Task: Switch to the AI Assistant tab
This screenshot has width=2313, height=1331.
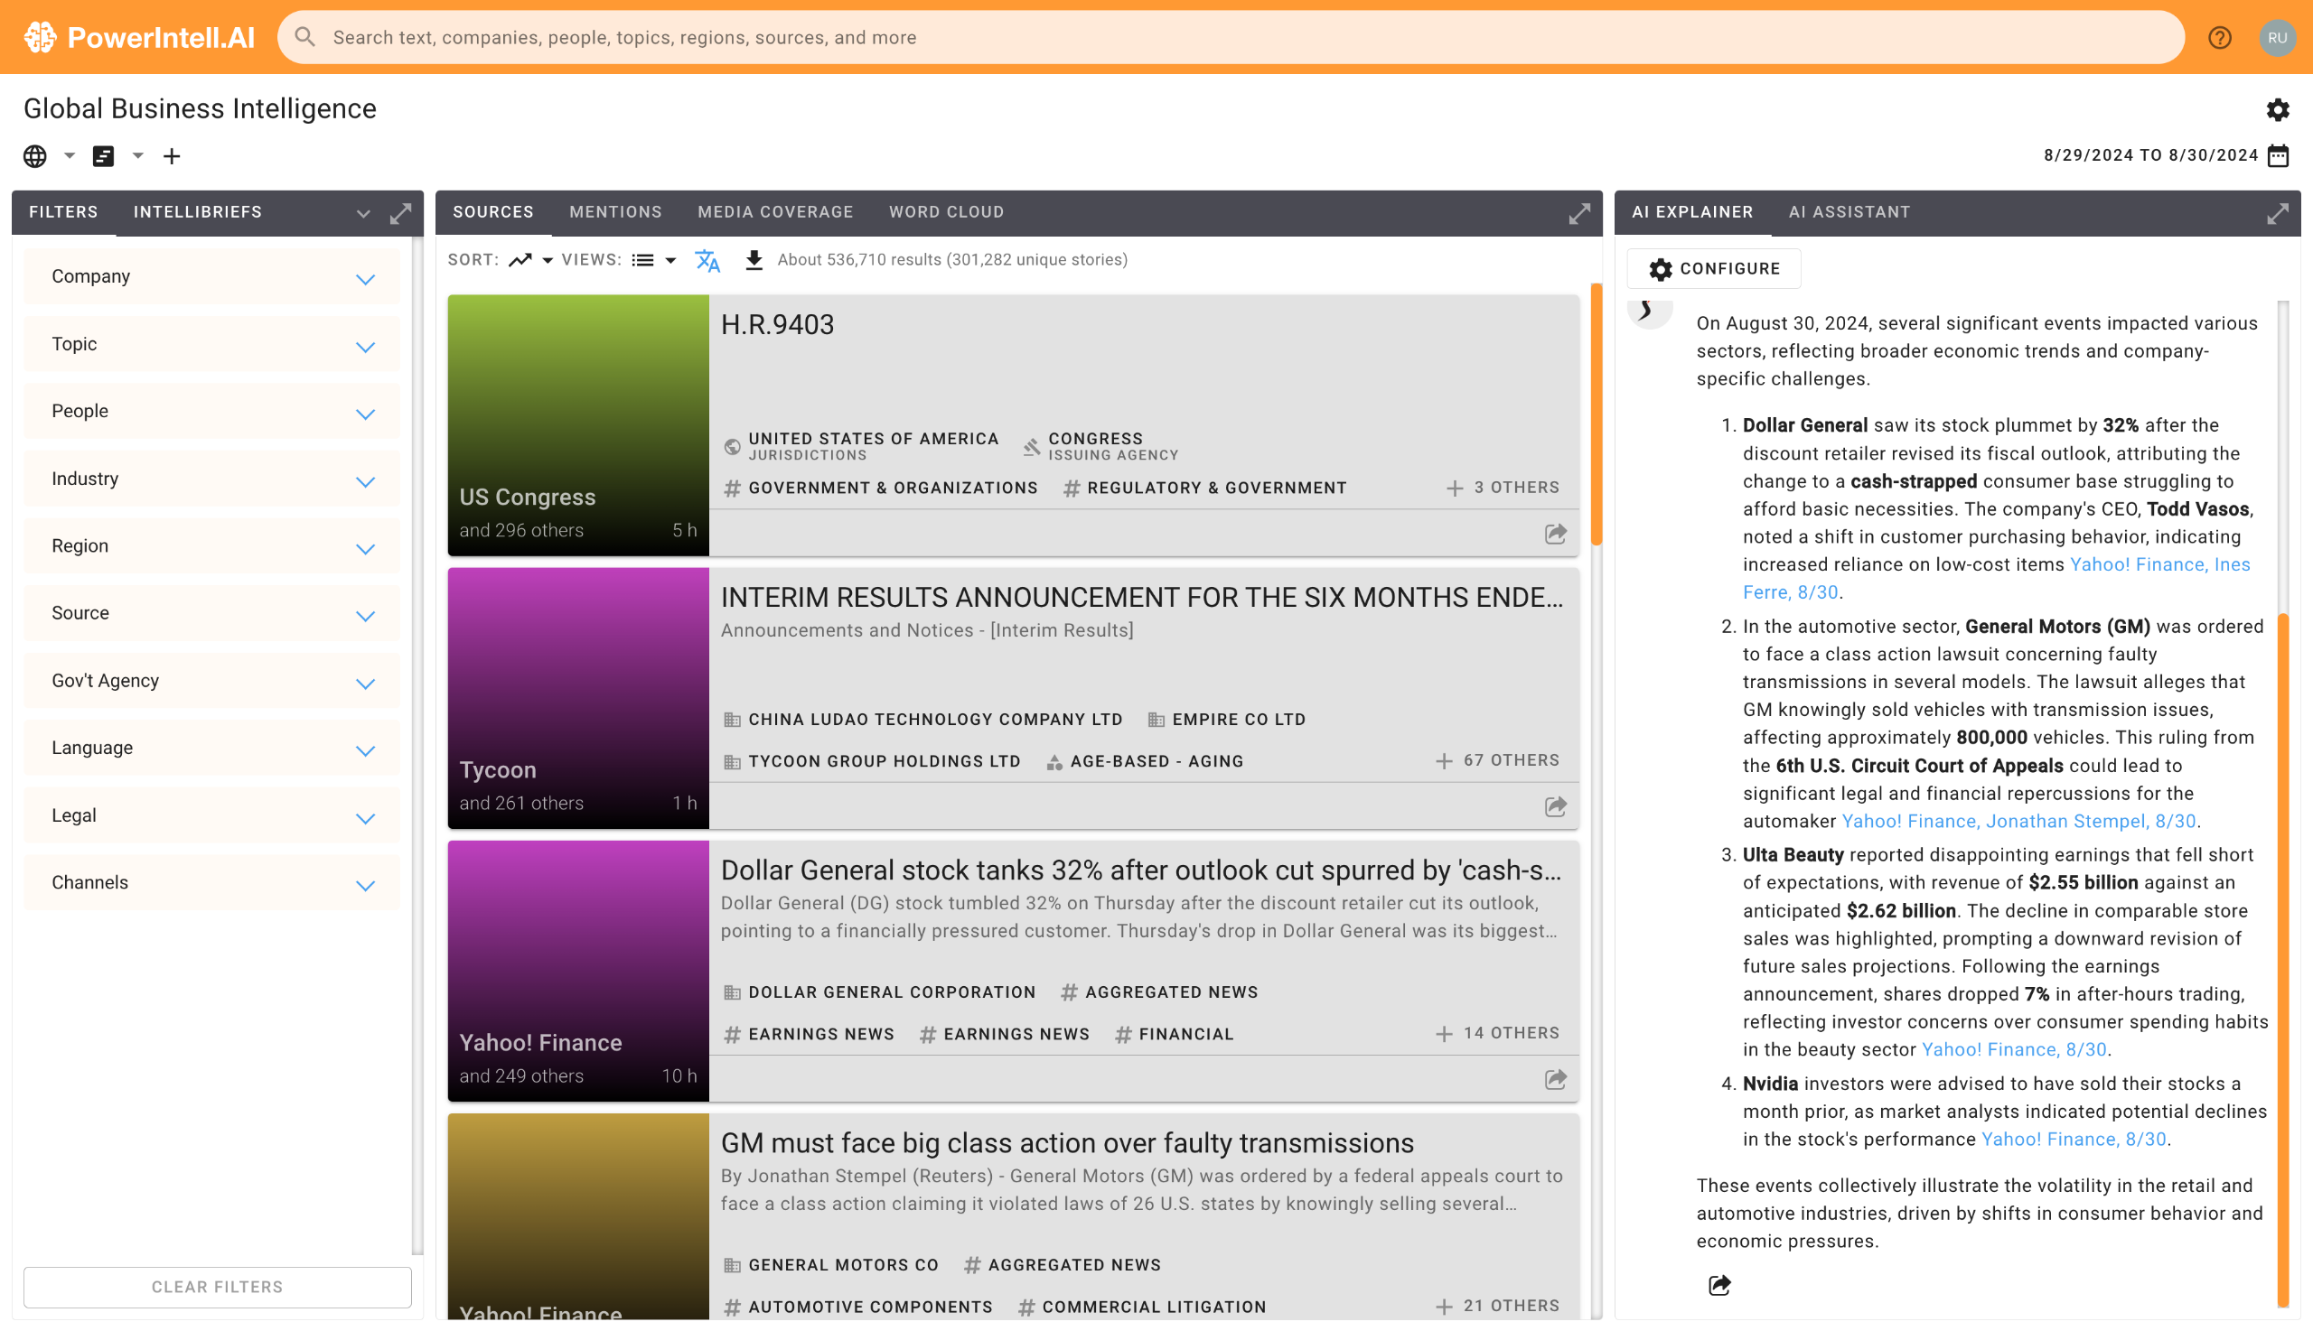Action: [1849, 212]
